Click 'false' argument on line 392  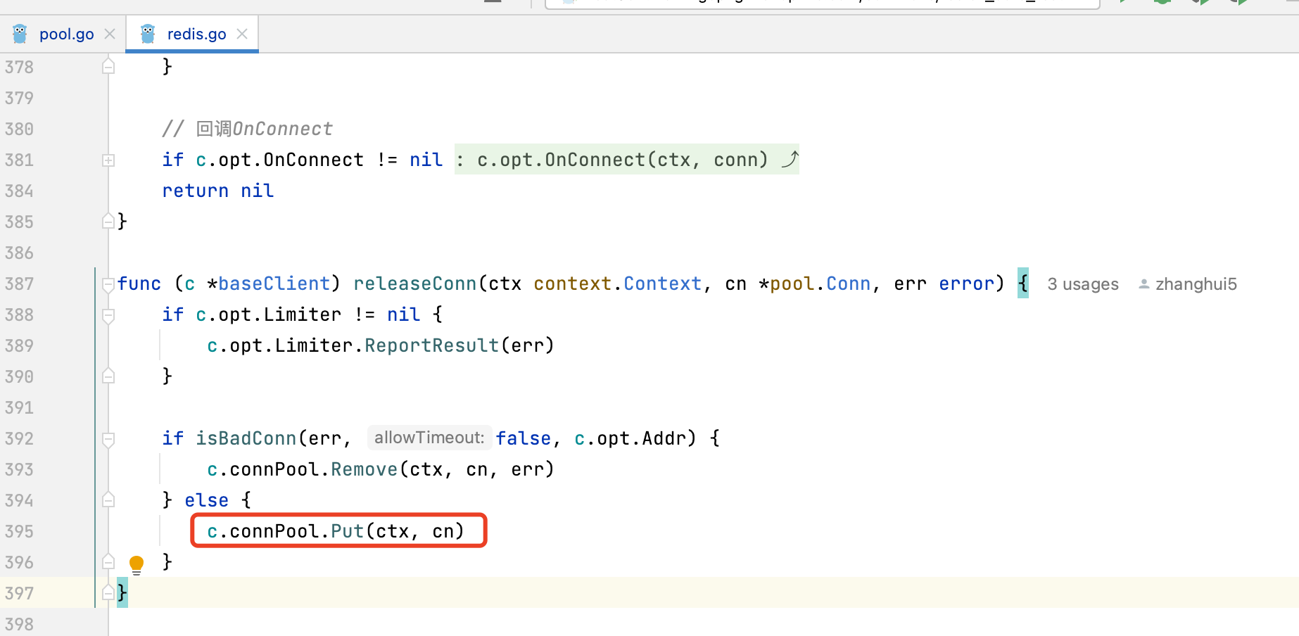pyautogui.click(x=524, y=438)
